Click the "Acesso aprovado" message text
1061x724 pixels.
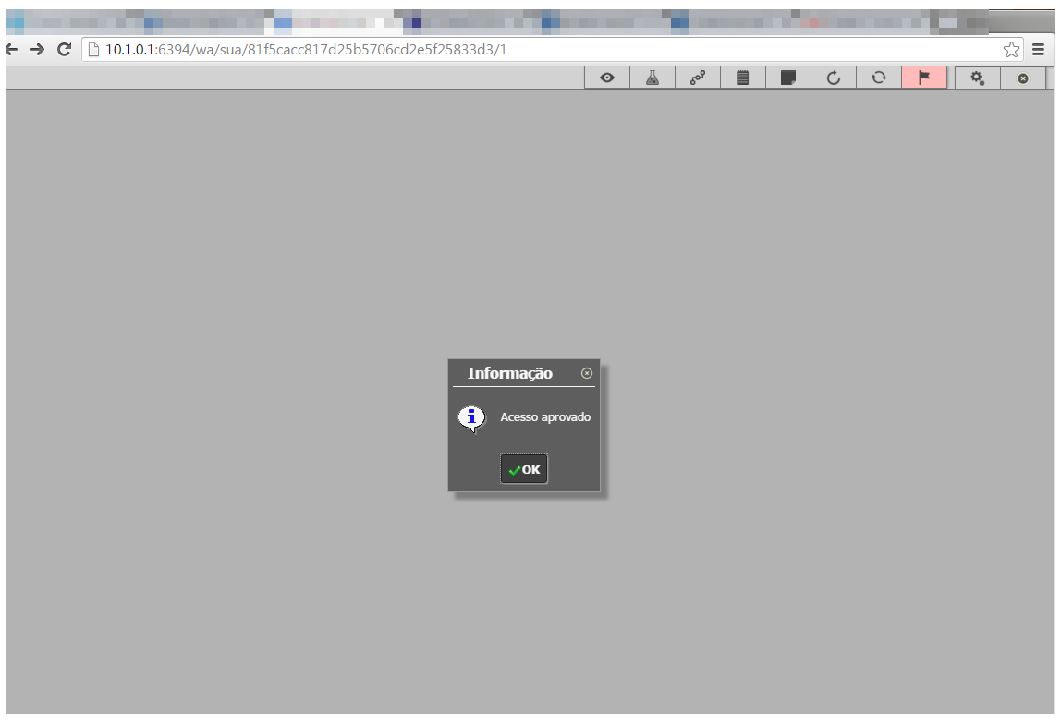545,417
